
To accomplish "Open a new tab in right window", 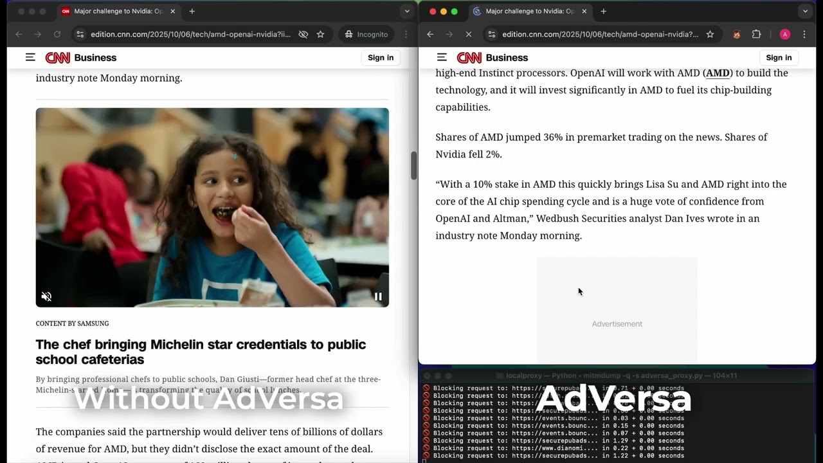I will (603, 11).
